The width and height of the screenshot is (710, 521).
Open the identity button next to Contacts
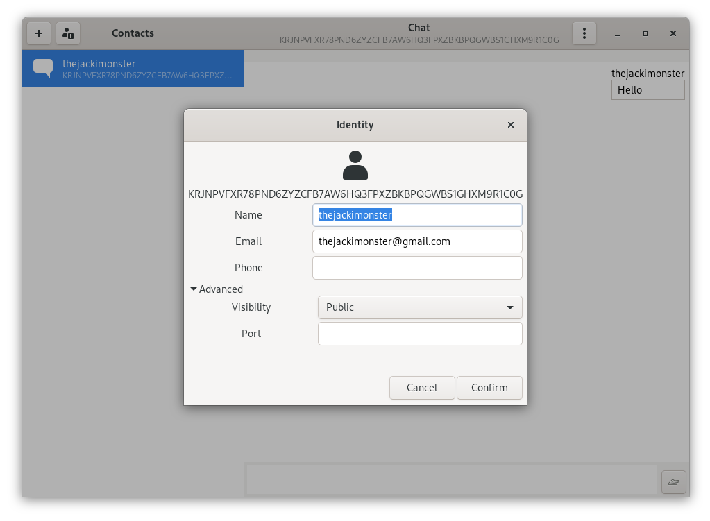[68, 33]
